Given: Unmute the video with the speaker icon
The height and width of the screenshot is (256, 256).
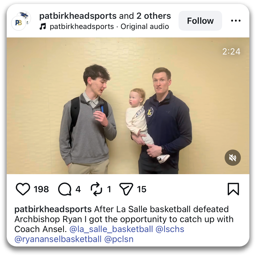Looking at the screenshot, I should (233, 158).
